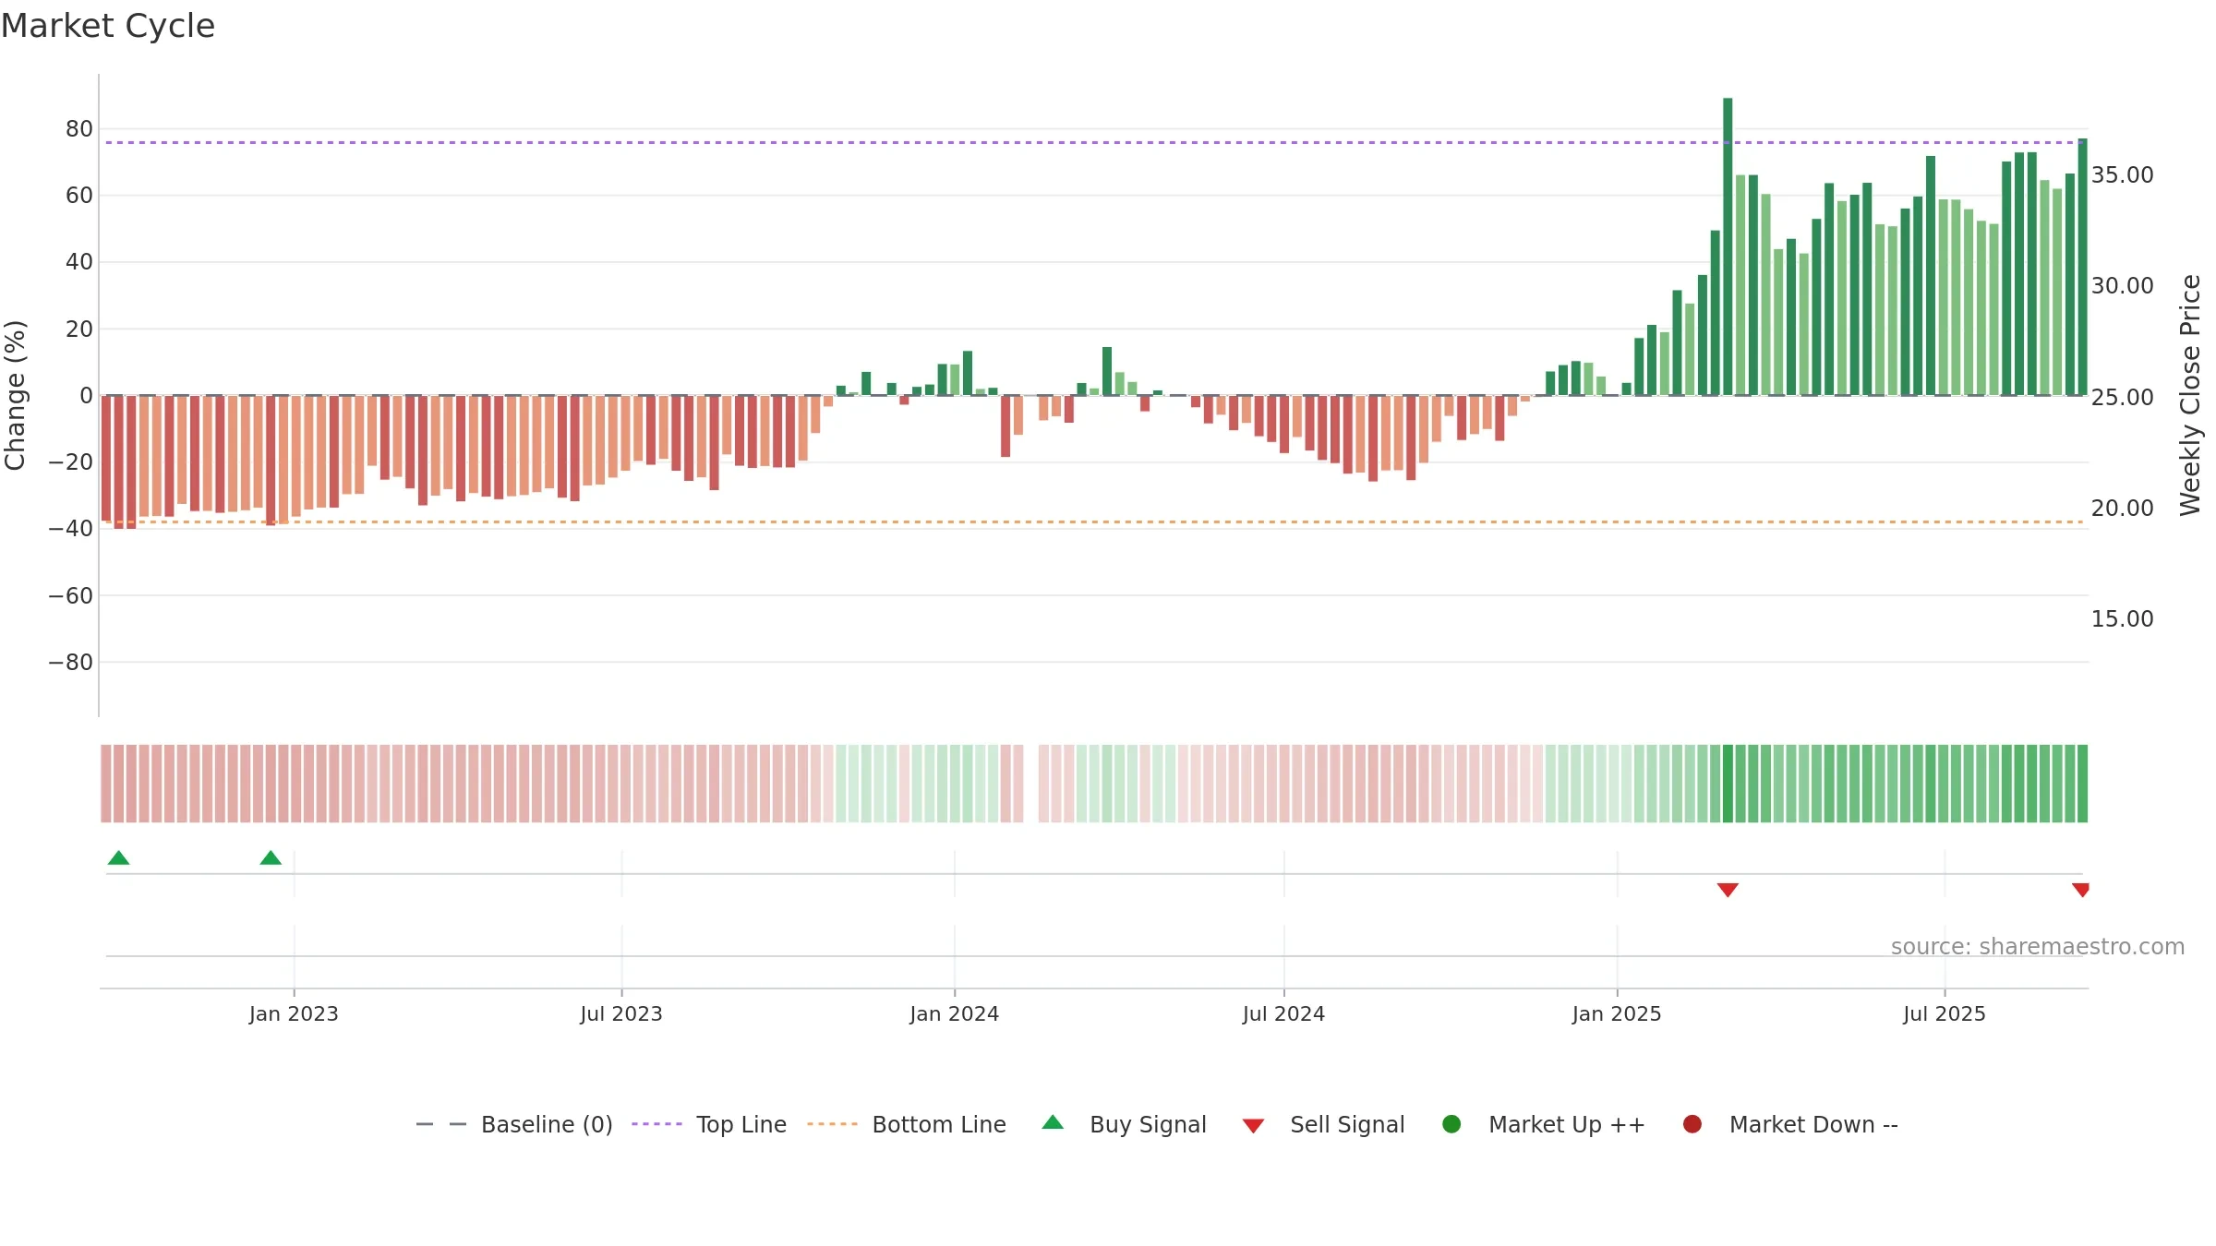Click the Weekly Close Price axis title
Screen dimensions: 2216x1246
(2190, 395)
